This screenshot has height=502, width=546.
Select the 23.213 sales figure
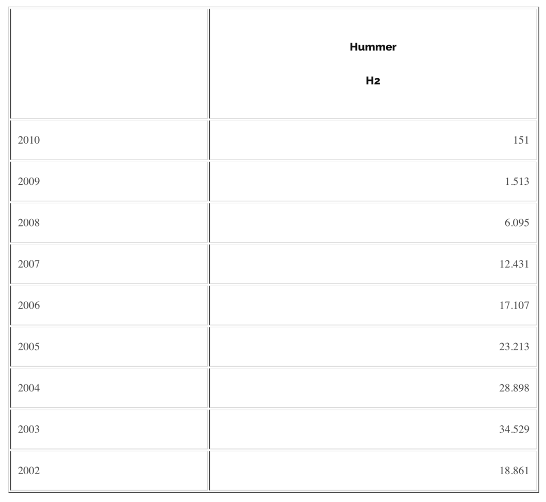click(x=514, y=347)
